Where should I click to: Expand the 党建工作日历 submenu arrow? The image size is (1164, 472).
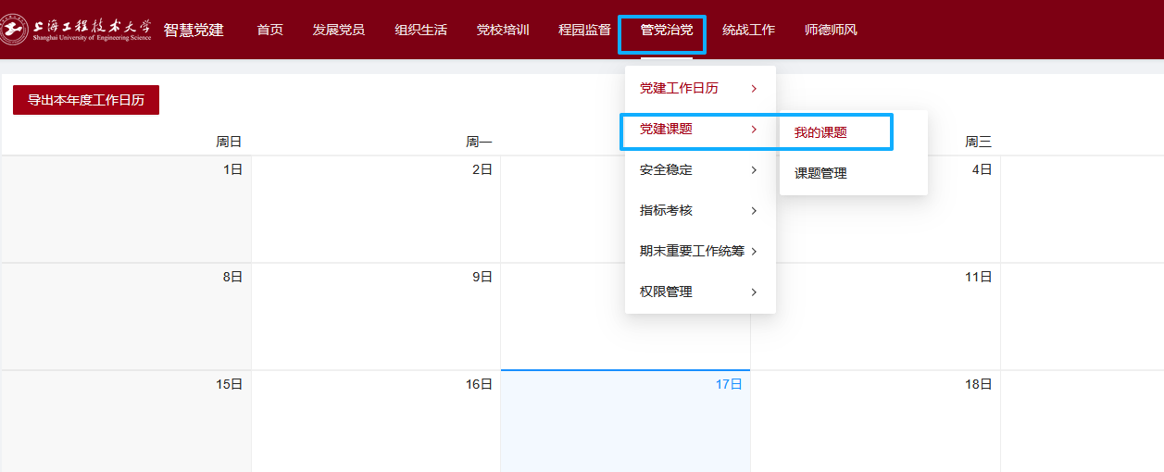pyautogui.click(x=754, y=89)
